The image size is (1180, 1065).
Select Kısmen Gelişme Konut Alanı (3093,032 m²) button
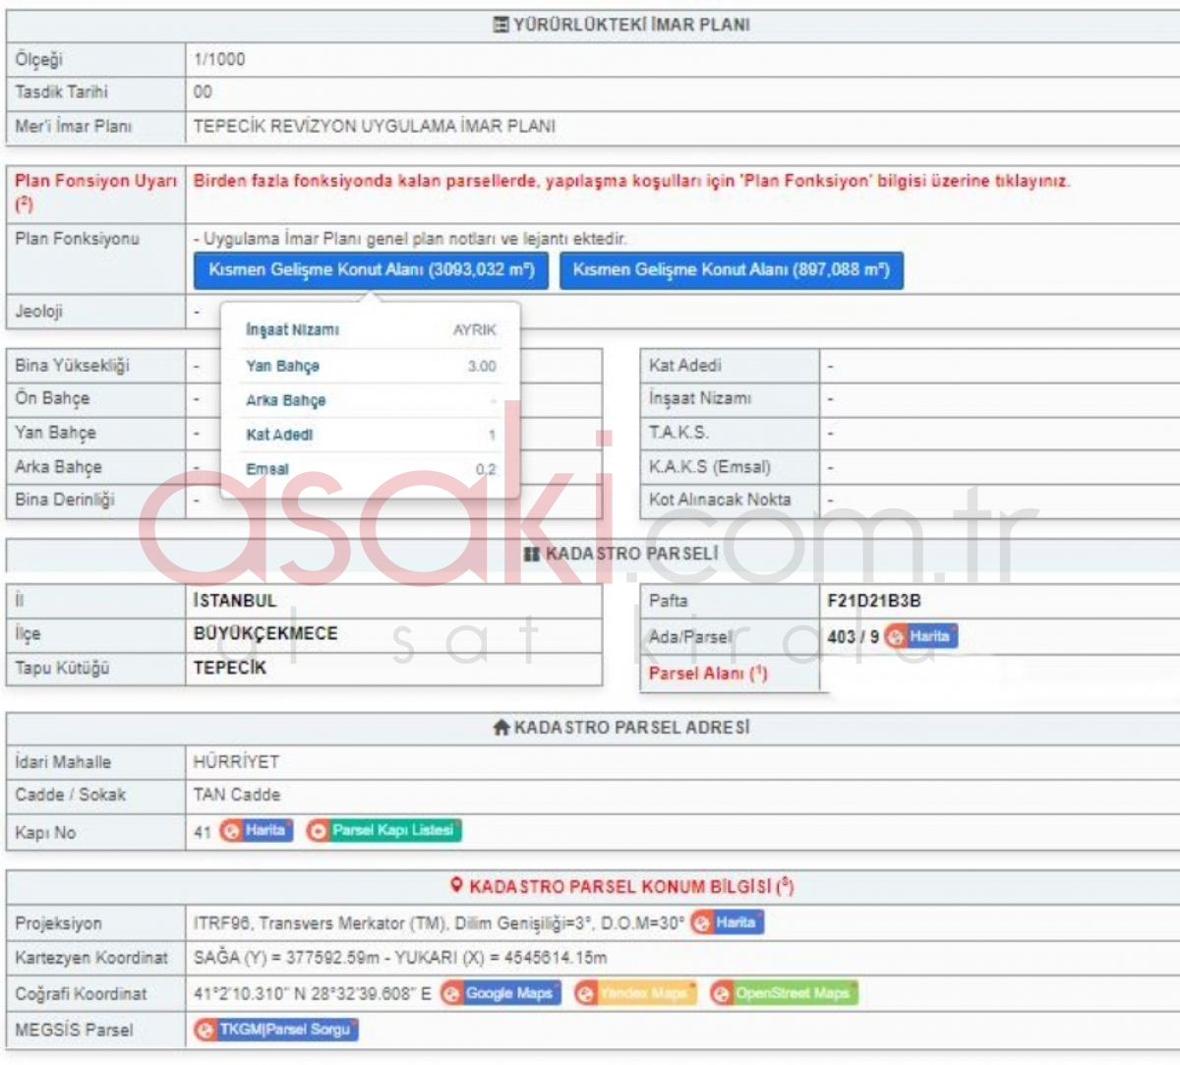(371, 269)
